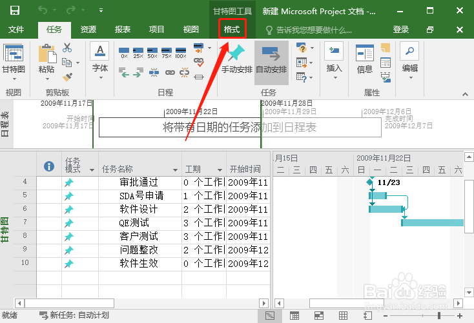Viewport: 474px width, 323px height.
Task: Set task to 0% complete
Action: (124, 53)
